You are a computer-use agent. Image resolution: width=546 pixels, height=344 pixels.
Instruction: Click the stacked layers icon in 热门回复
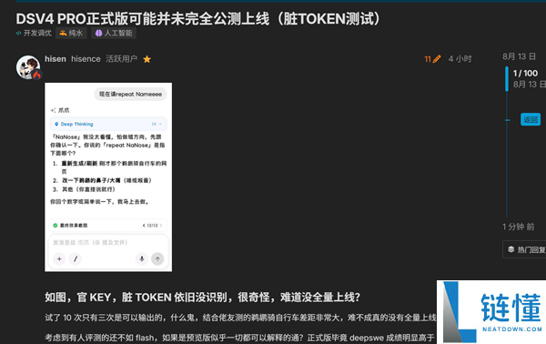511,249
